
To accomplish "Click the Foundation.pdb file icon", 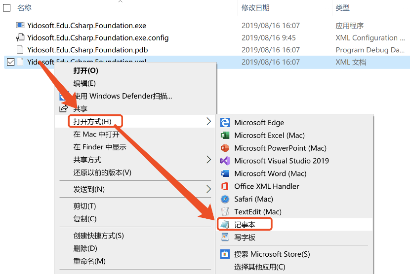I will pyautogui.click(x=20, y=50).
